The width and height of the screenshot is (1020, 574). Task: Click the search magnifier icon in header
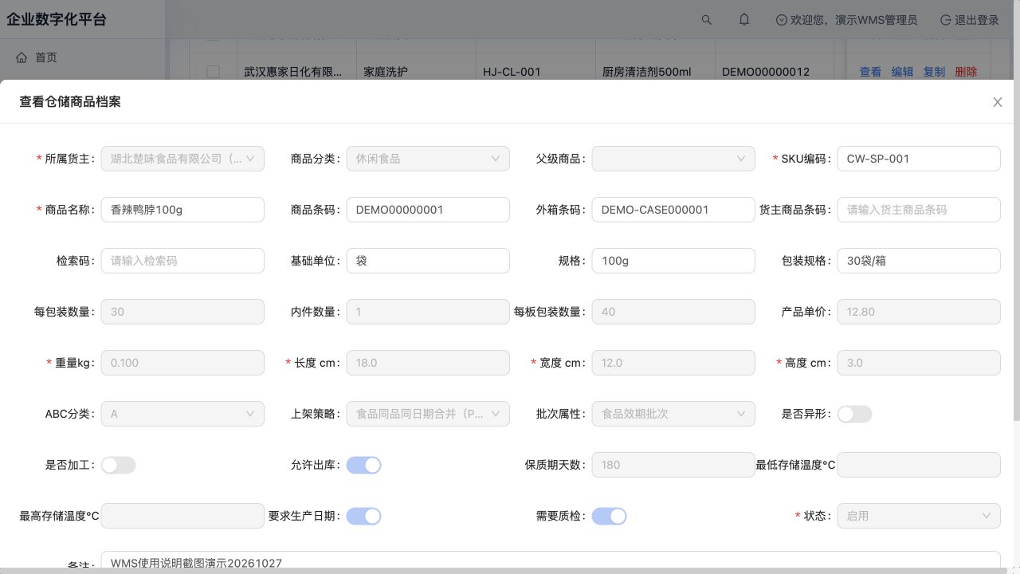click(x=706, y=20)
